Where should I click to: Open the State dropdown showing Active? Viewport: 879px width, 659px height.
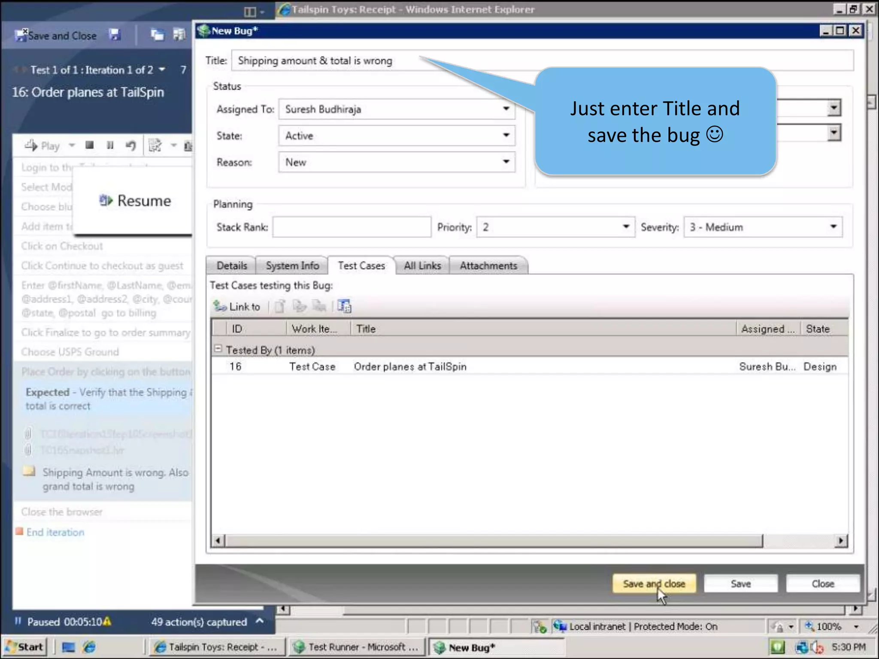tap(506, 136)
